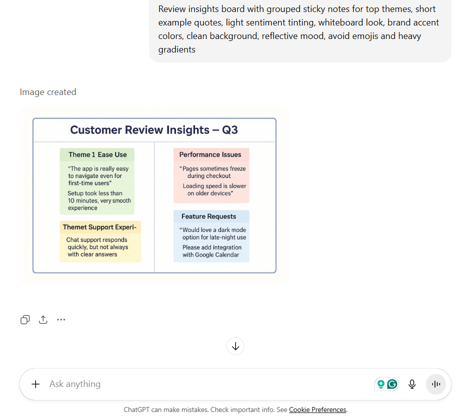Open the three-dot more options menu
This screenshot has height=416, width=465.
[61, 319]
